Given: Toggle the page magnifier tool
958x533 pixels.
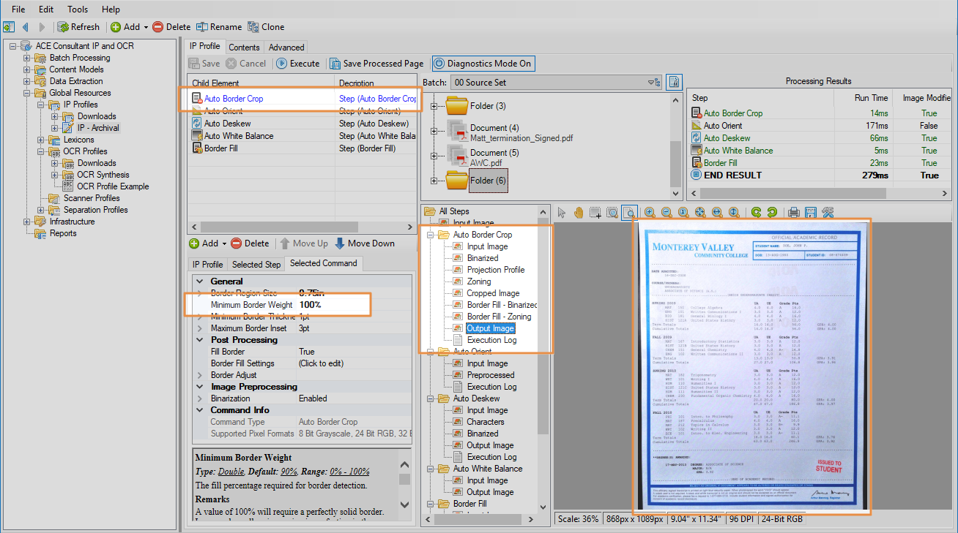Looking at the screenshot, I should click(629, 213).
